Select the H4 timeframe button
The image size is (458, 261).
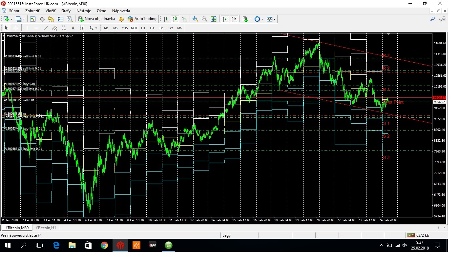tap(152, 28)
